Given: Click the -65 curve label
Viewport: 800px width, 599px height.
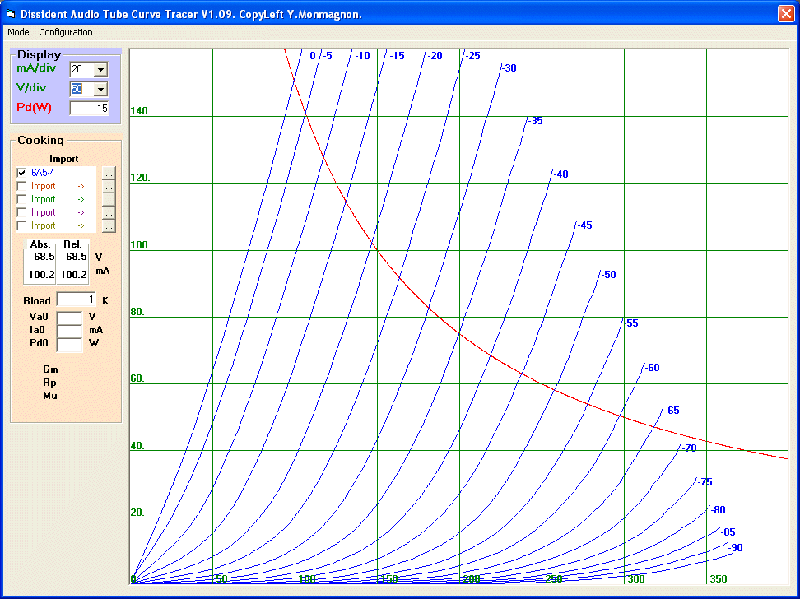Looking at the screenshot, I should click(672, 411).
